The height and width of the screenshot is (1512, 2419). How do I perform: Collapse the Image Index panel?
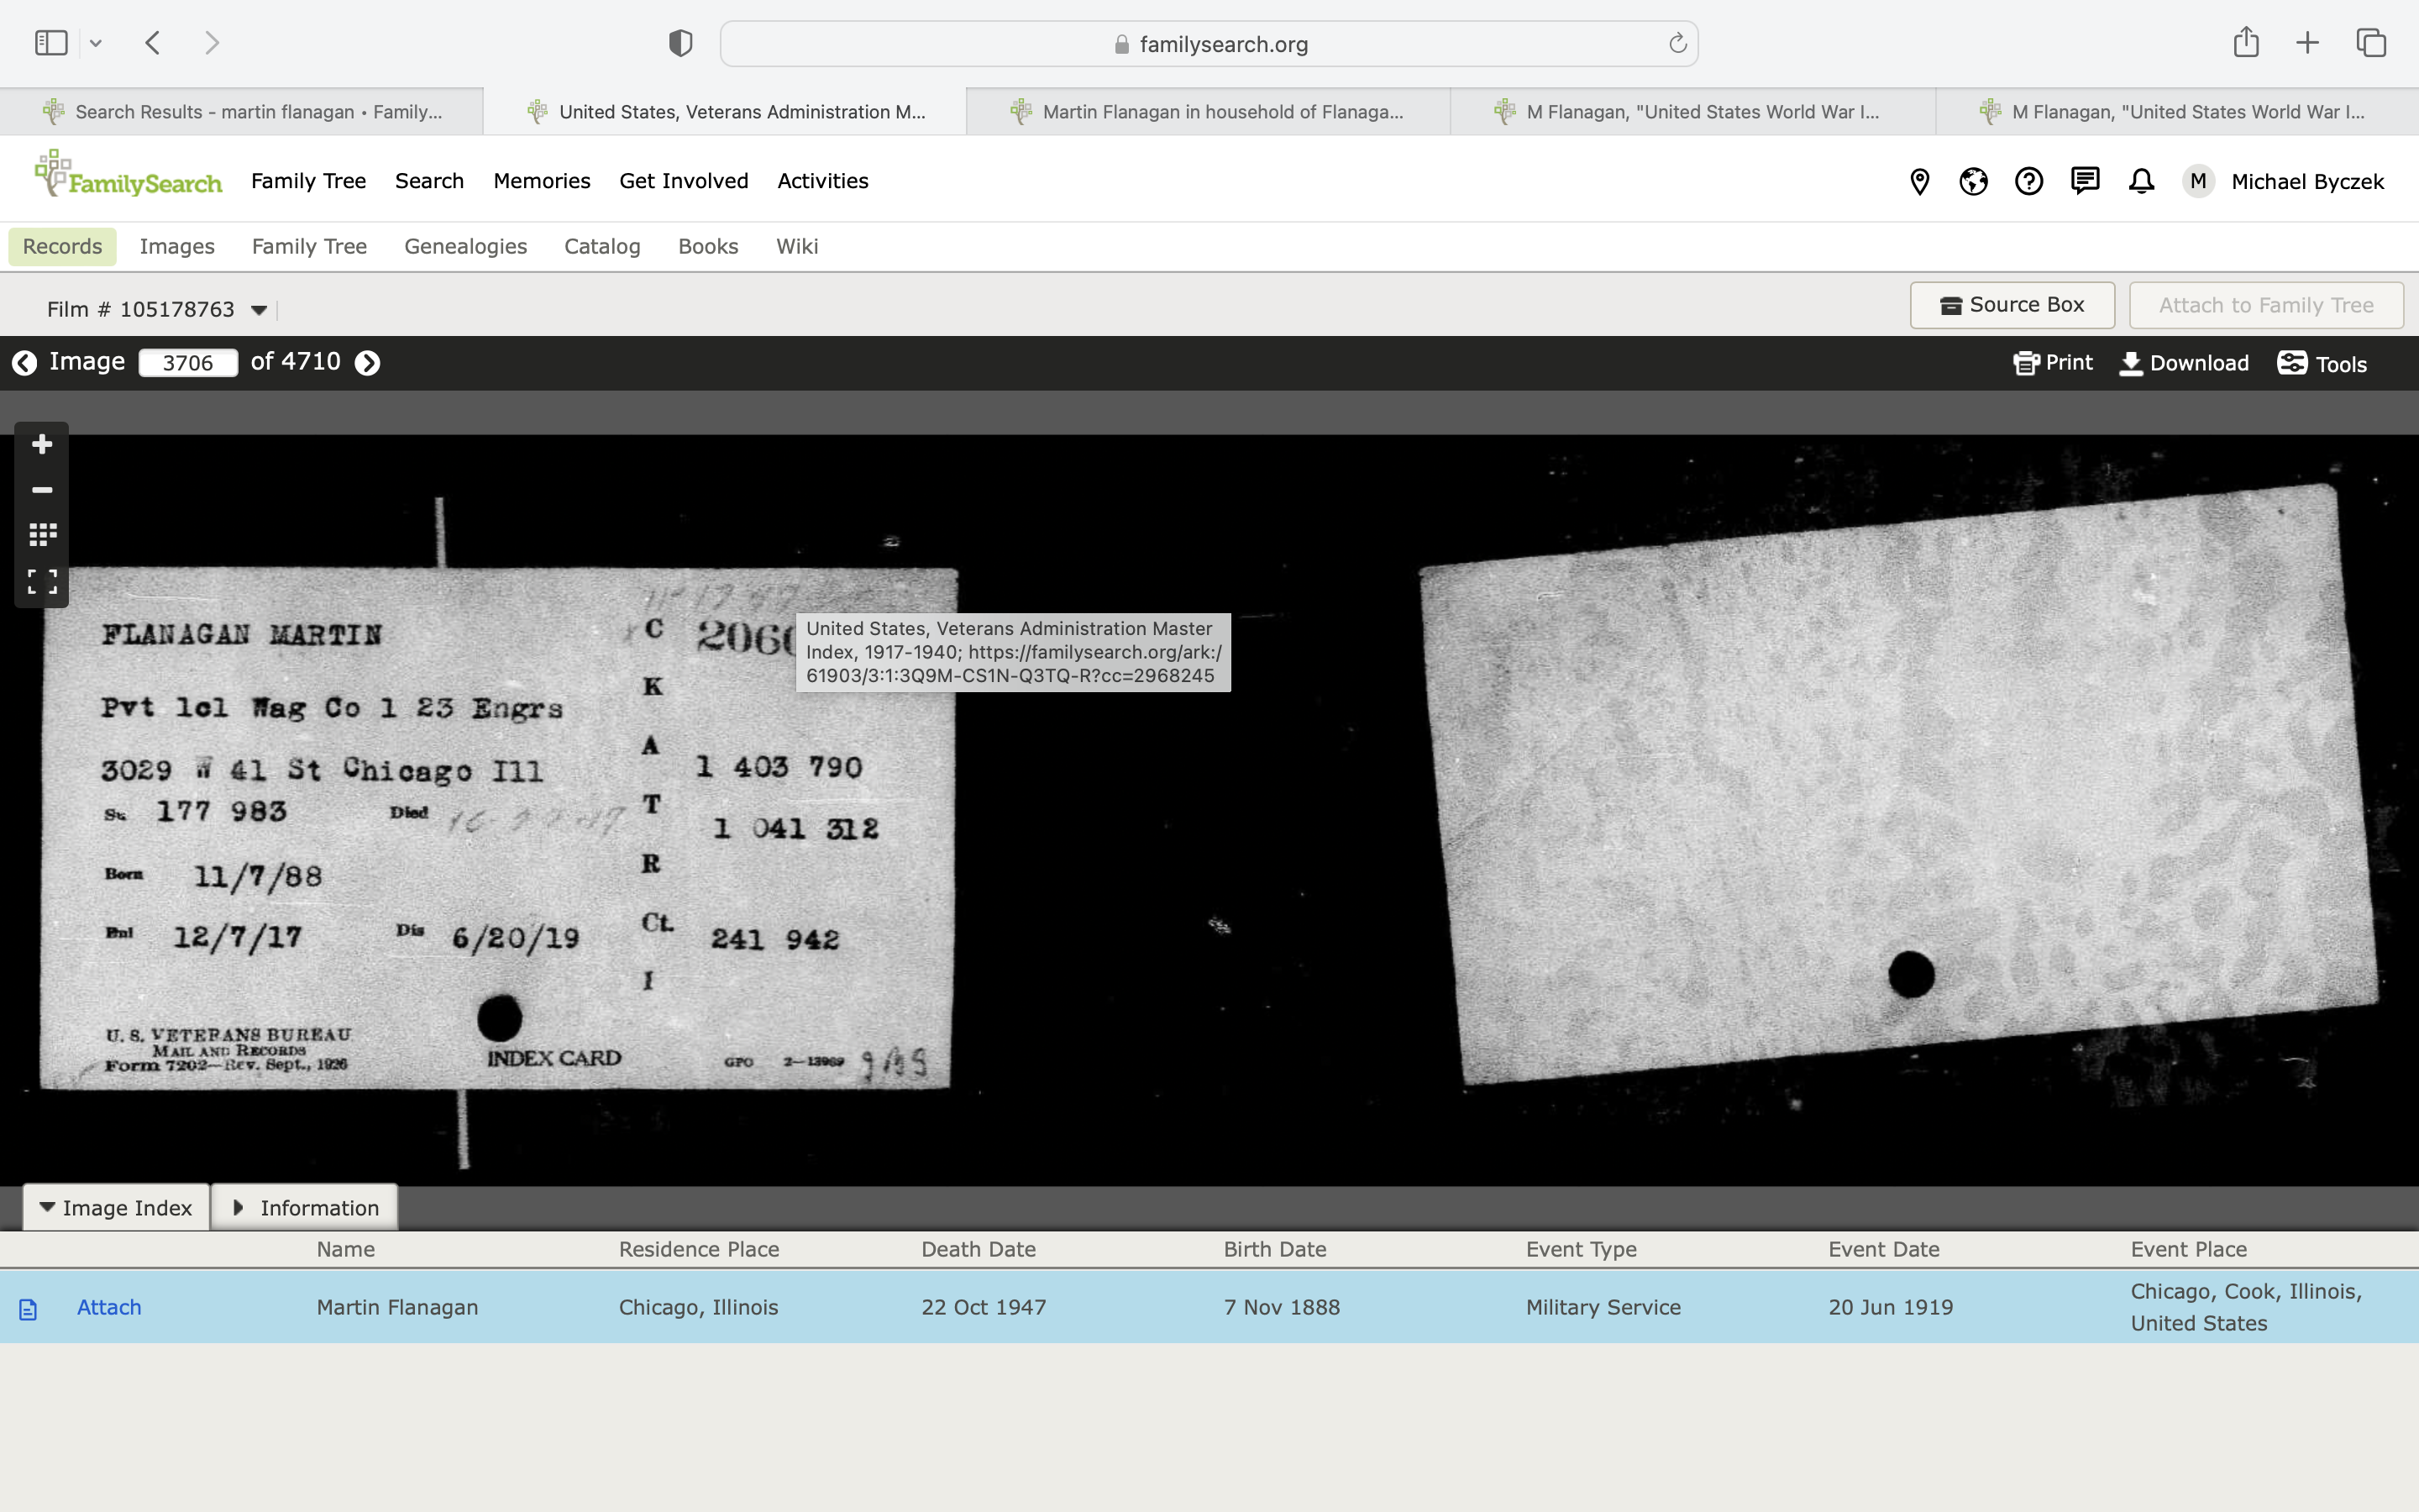(x=116, y=1207)
